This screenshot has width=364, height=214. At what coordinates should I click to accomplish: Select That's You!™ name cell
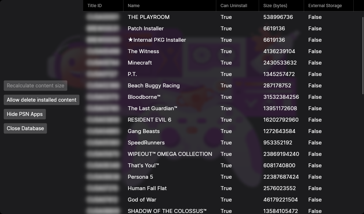coord(143,165)
